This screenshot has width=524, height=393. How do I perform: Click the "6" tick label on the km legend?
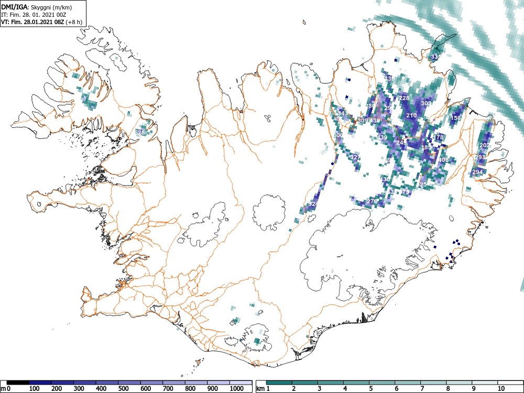pyautogui.click(x=396, y=388)
